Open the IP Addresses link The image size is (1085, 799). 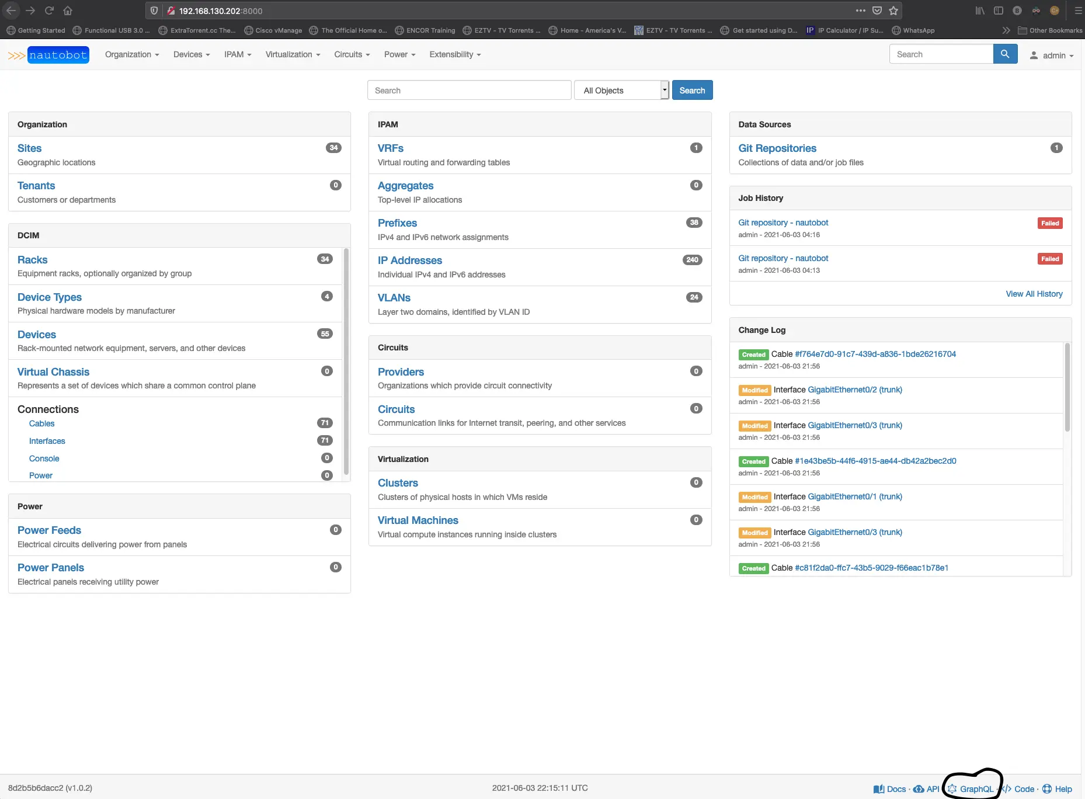click(x=409, y=260)
